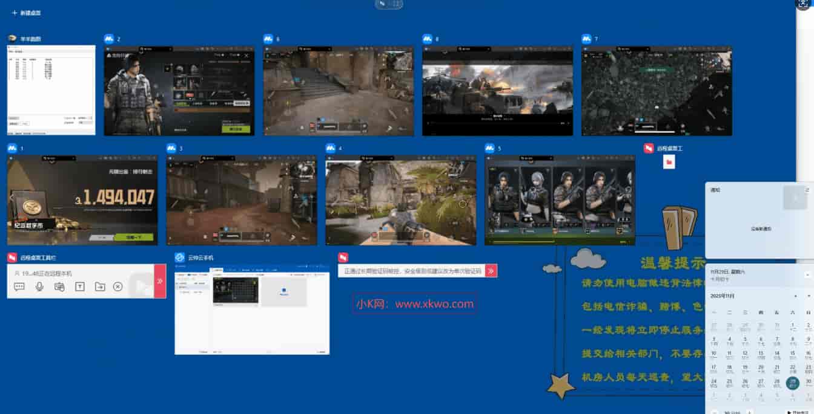Click the circled X disconnect icon

pyautogui.click(x=118, y=286)
